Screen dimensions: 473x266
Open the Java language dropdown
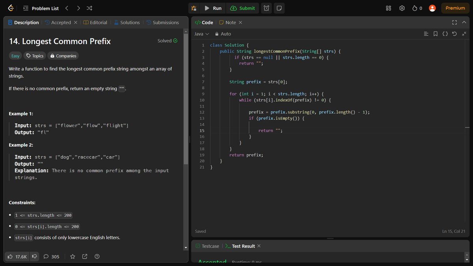click(x=202, y=34)
